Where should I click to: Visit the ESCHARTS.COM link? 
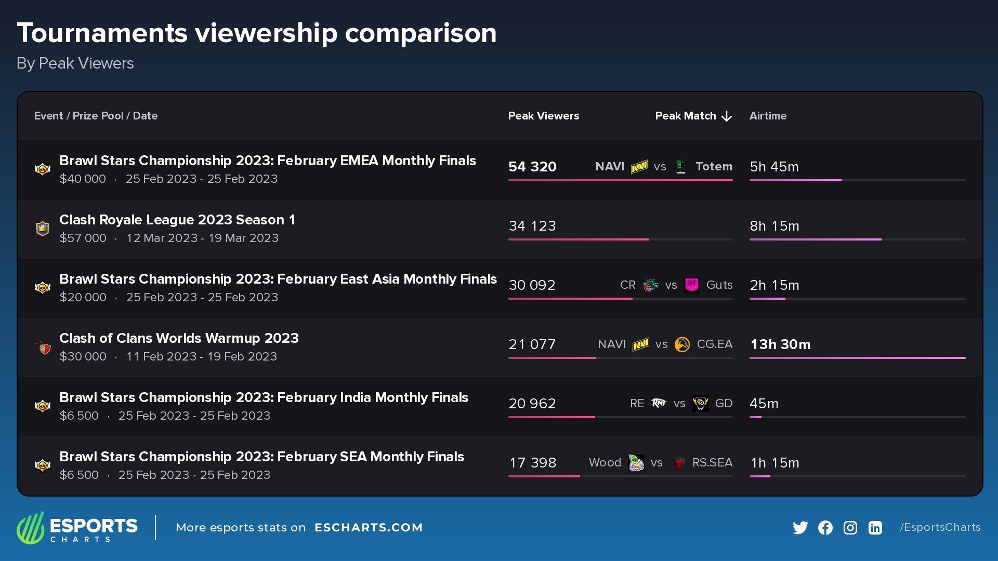tap(369, 527)
